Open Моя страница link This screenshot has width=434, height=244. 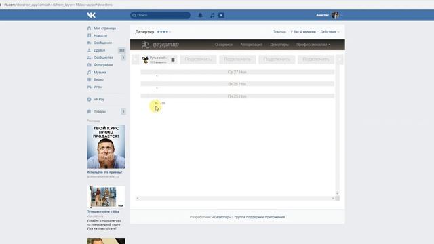[x=104, y=28]
